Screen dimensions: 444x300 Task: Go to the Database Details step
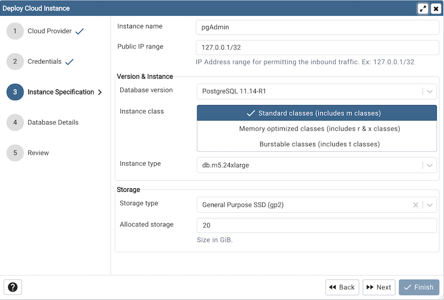point(54,122)
